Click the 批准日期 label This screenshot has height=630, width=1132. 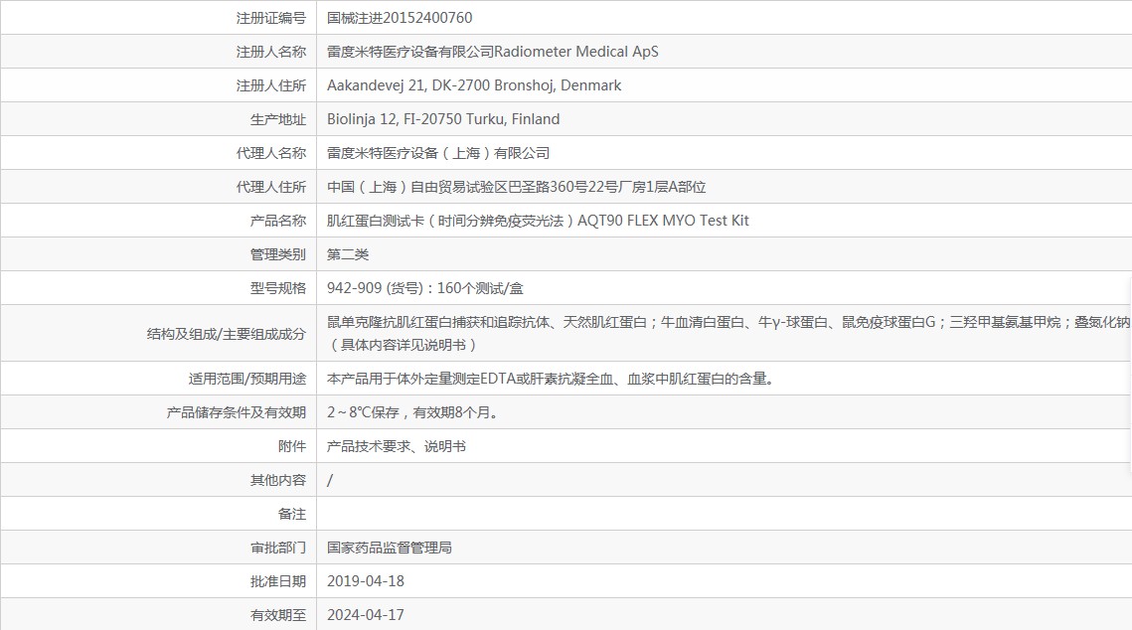click(x=278, y=581)
